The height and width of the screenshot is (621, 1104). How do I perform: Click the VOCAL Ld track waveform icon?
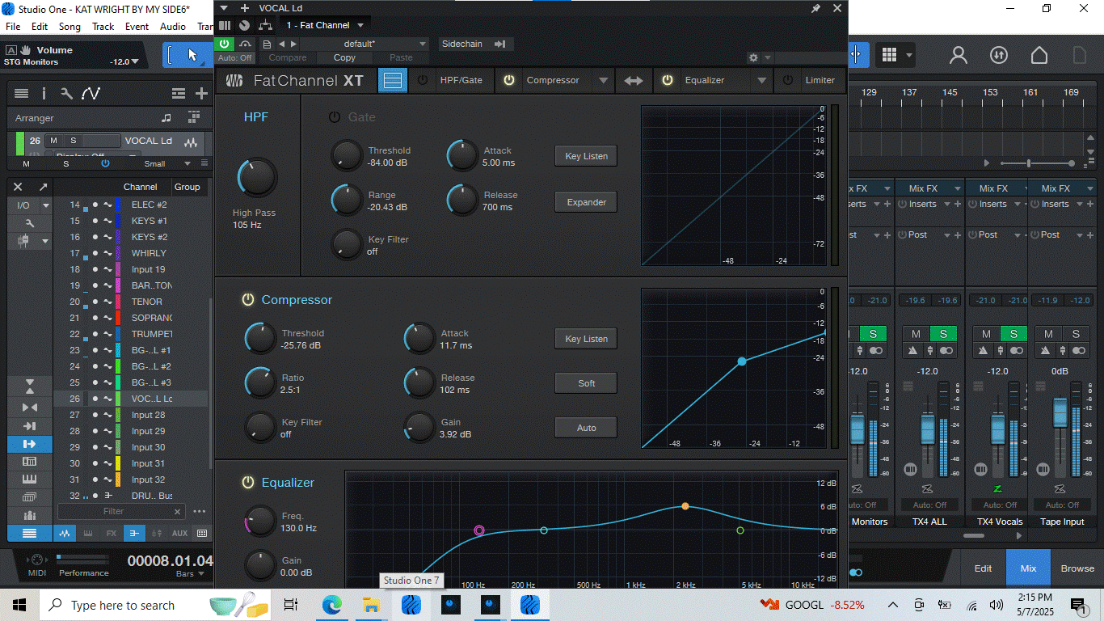192,142
